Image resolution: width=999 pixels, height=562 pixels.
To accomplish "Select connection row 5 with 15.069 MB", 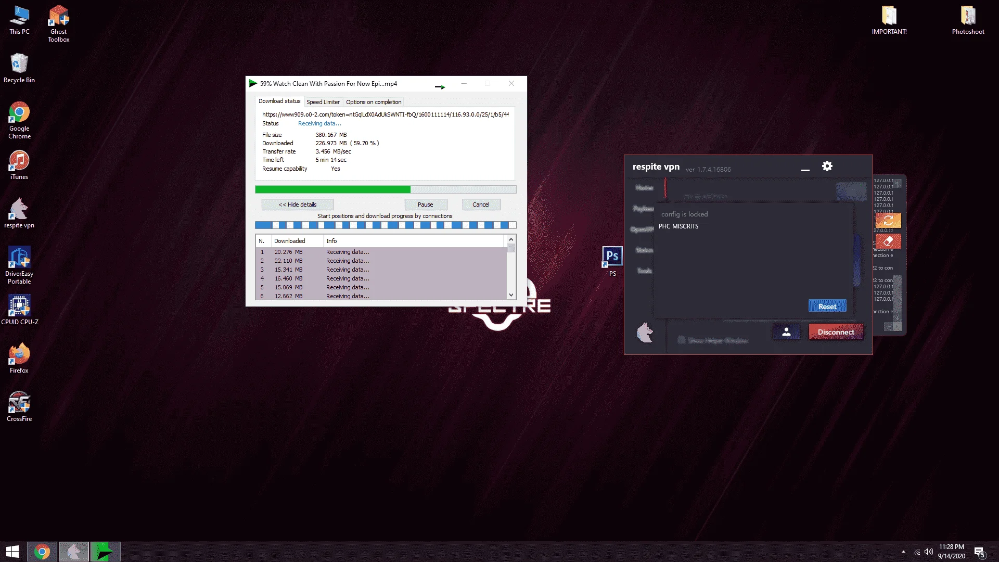I will [380, 287].
